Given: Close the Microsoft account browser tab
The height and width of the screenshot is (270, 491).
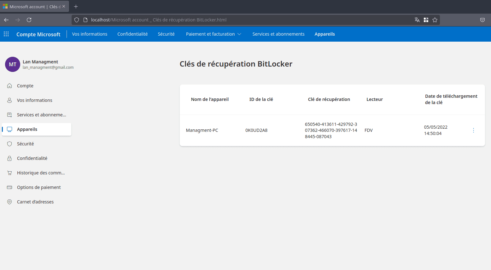Looking at the screenshot, I should [64, 7].
